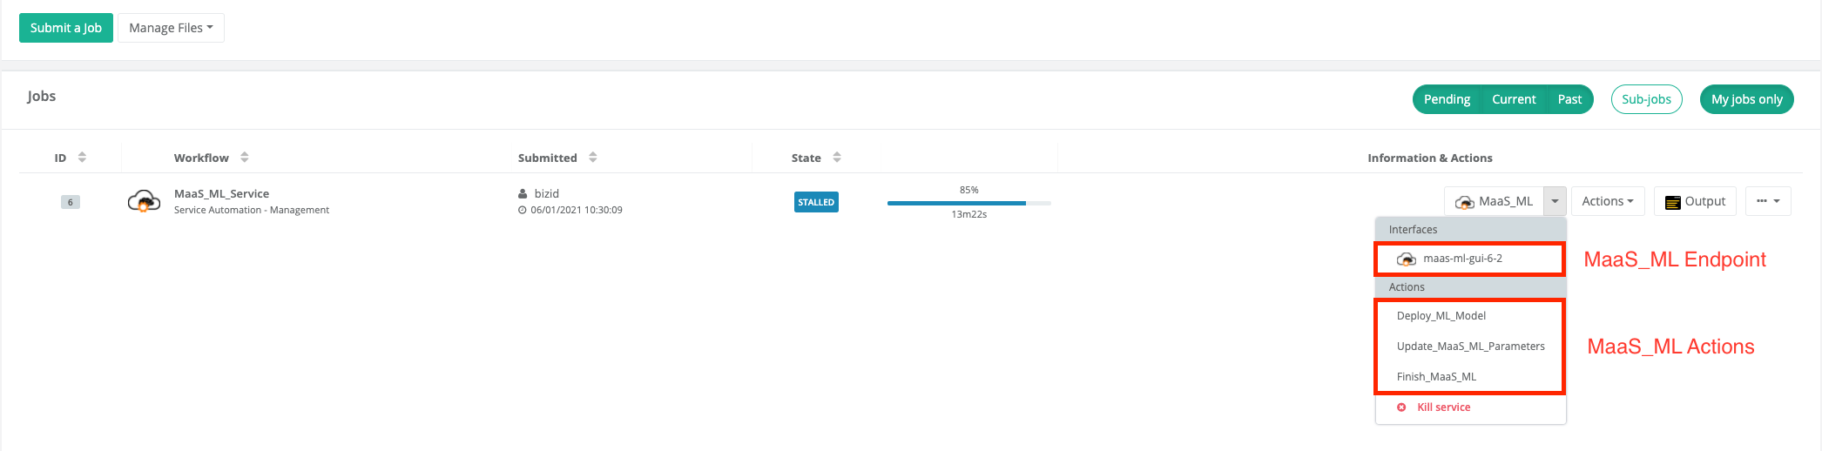The image size is (1822, 451).
Task: Click the job ID 6 badge
Action: 71,202
